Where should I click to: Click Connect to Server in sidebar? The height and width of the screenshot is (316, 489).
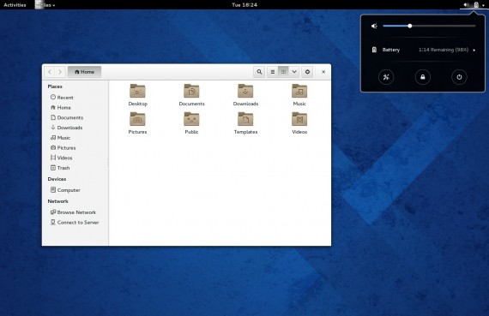[x=75, y=223]
